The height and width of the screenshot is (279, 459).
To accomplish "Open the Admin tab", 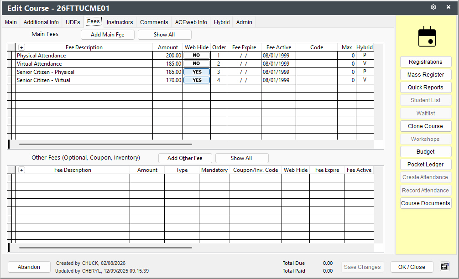I will [x=244, y=22].
